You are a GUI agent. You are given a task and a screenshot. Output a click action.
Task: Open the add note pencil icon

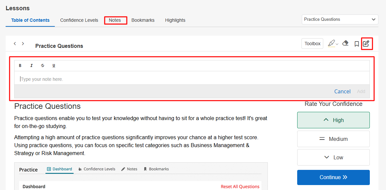click(366, 44)
